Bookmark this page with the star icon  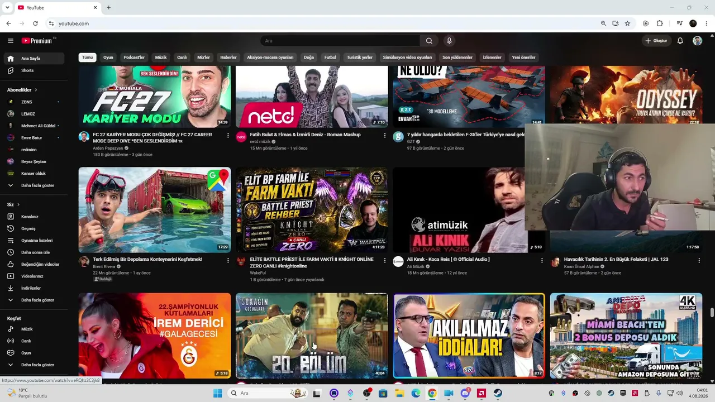(x=627, y=23)
